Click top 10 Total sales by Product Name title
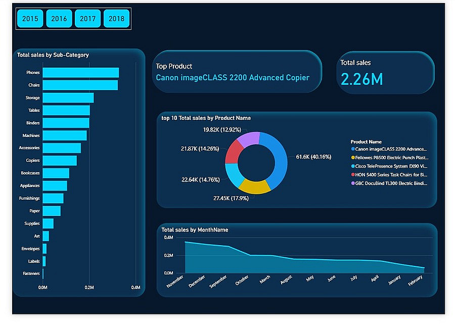This screenshot has width=455, height=325. pos(206,118)
